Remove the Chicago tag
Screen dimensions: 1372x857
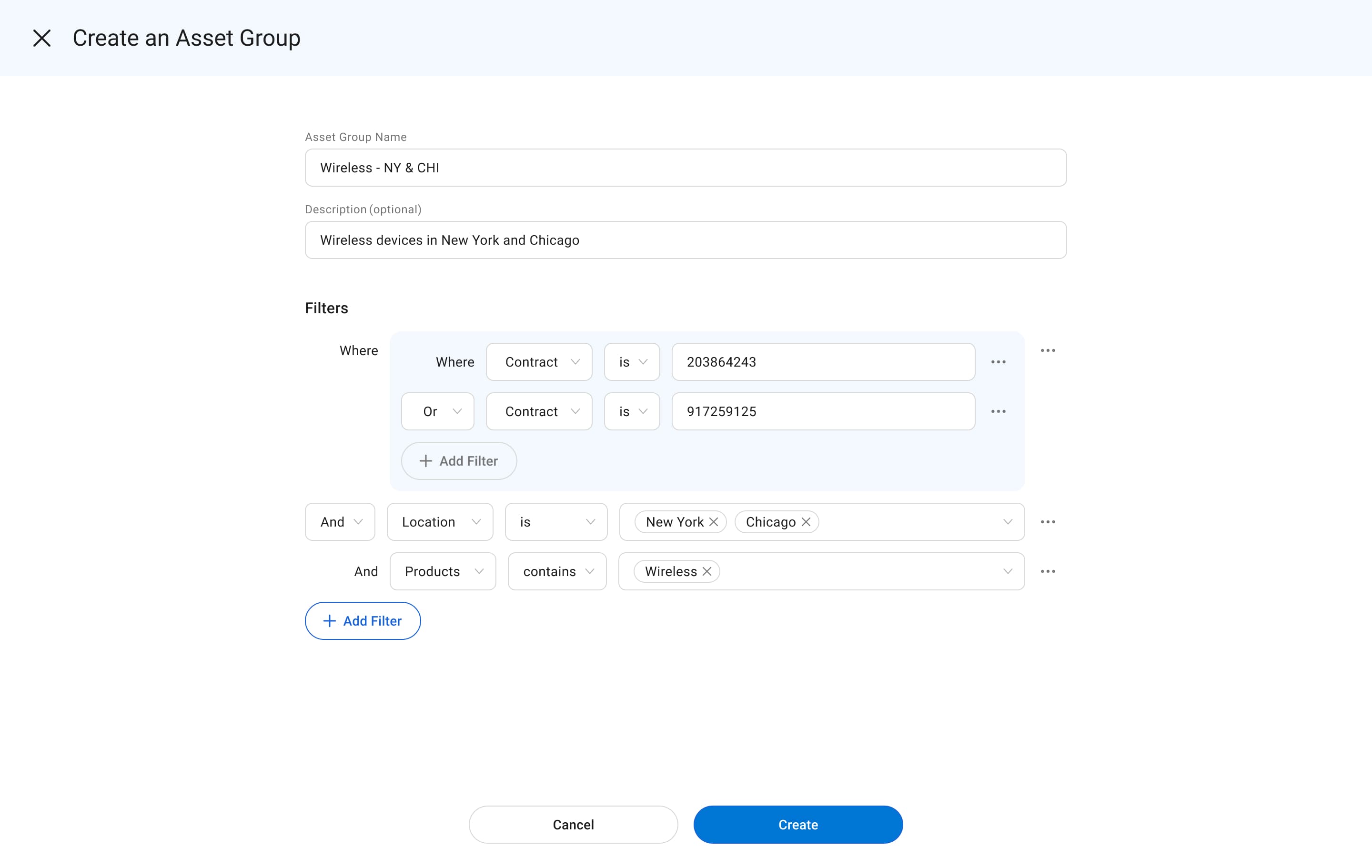(x=806, y=521)
